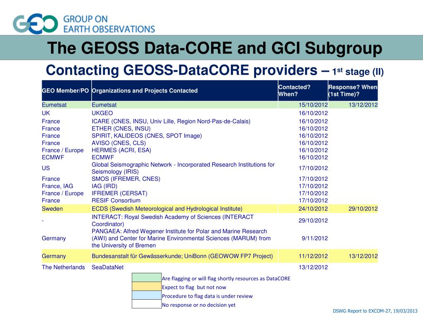Click INTERACT contacted date 29/10/2012
Screen dimensions: 423x317
coord(313,220)
